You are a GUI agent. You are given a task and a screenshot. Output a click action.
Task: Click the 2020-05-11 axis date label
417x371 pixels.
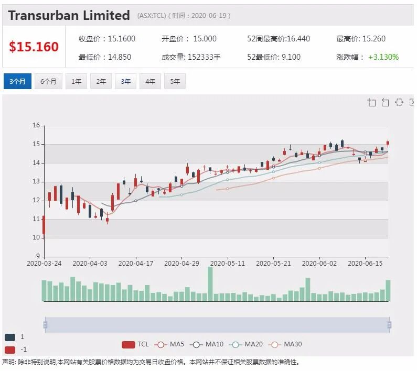[228, 264]
